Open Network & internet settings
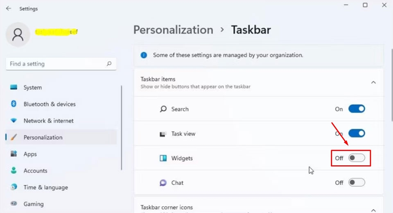 click(x=61, y=121)
